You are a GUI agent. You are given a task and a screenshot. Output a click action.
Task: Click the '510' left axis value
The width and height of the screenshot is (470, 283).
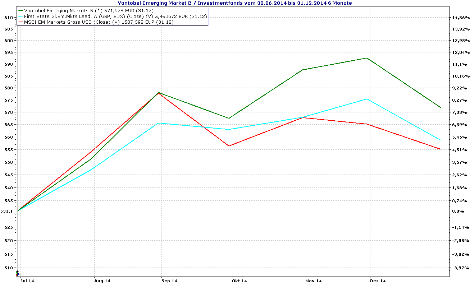click(9, 268)
